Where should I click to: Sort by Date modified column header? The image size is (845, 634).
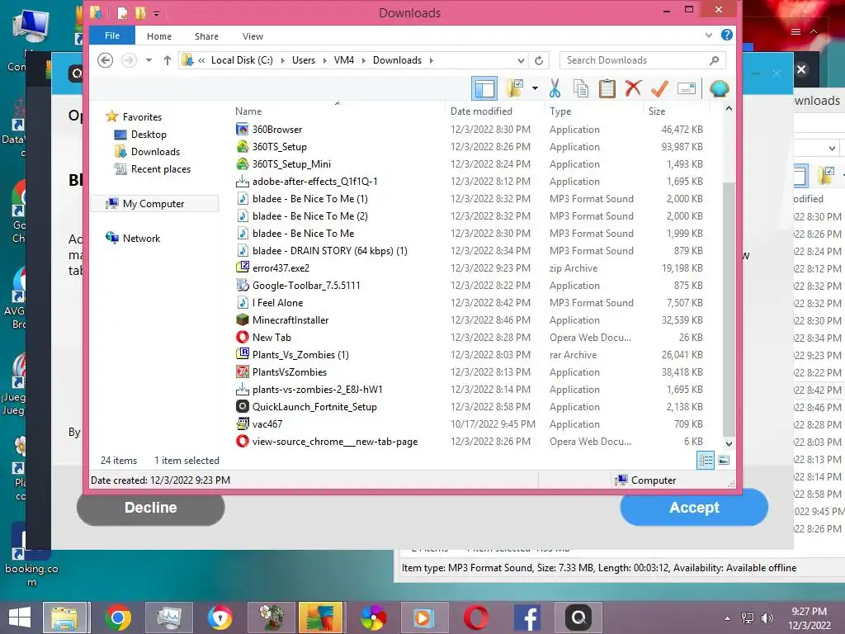(x=481, y=111)
